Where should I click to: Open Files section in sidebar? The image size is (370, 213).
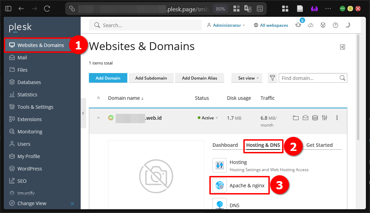19,70
